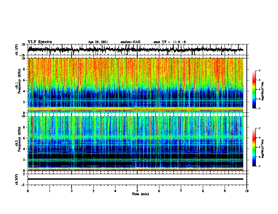The image size is (278, 214).
Task: Click the "-3" label on ch.1 color scale
Action: pyautogui.click(x=259, y=70)
